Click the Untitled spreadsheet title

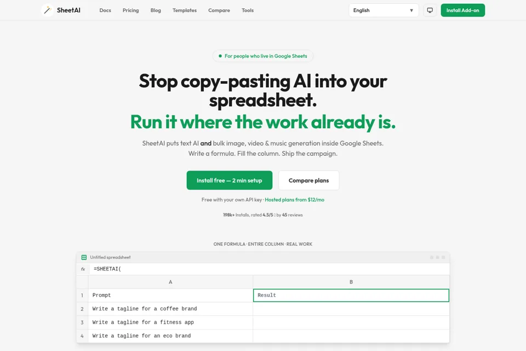point(110,257)
